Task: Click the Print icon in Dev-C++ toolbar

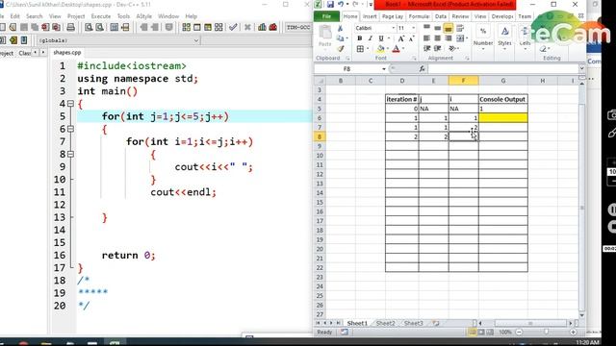Action: click(x=70, y=27)
